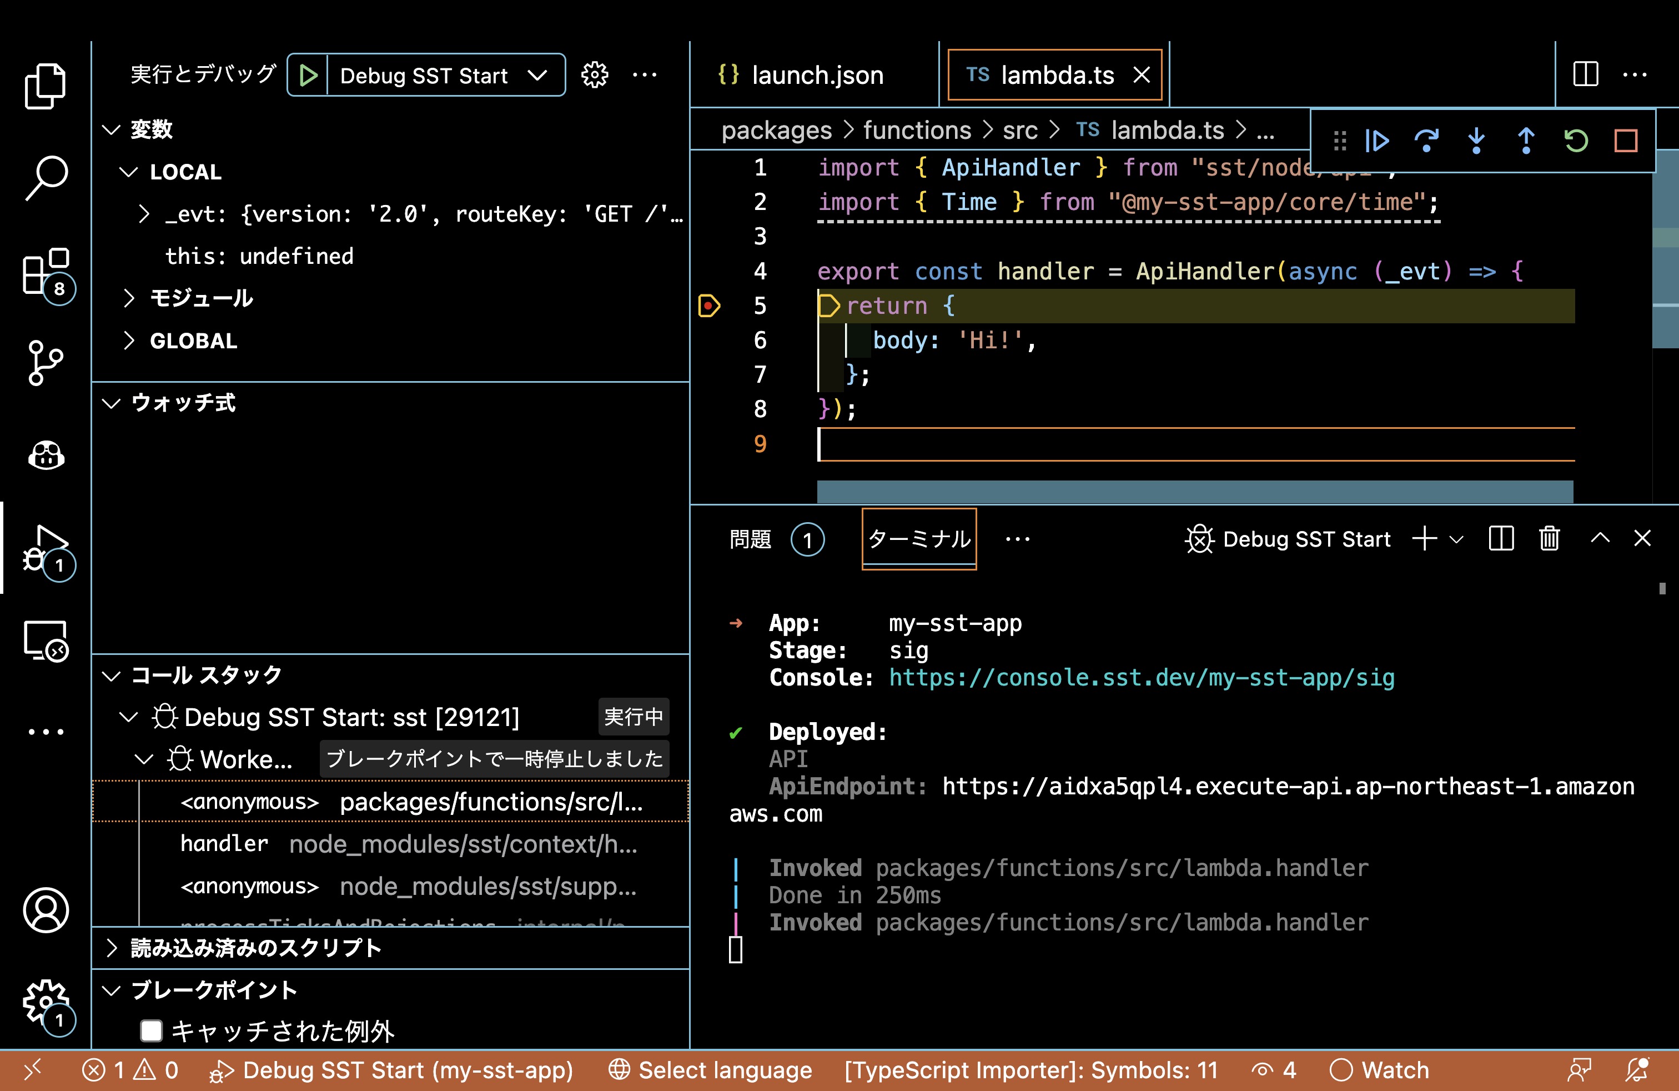Toggle the breakpoint on line 5

(x=708, y=306)
